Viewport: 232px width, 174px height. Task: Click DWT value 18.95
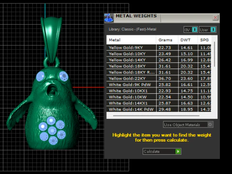[187, 109]
